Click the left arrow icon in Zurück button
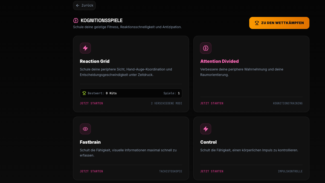This screenshot has width=325, height=183. 78,5
